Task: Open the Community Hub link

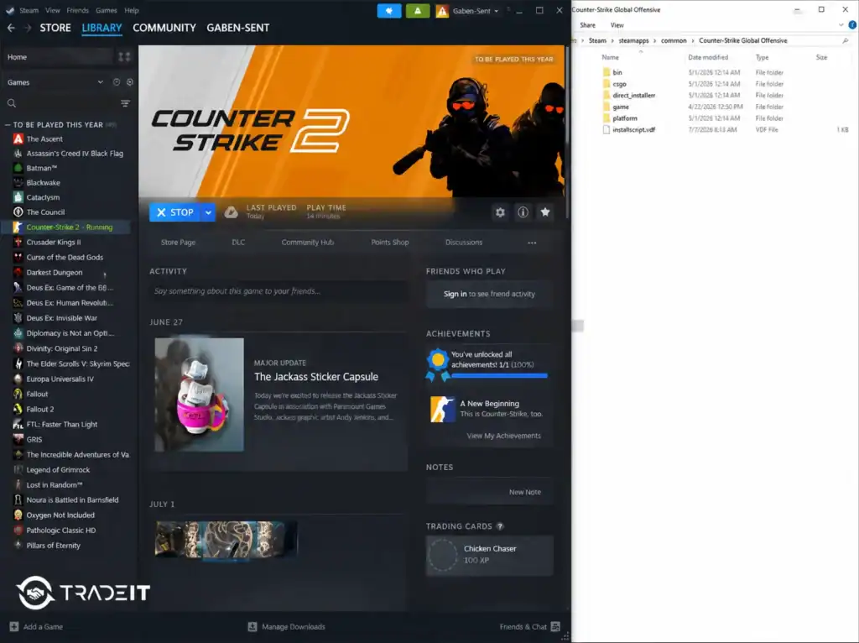Action: (x=307, y=243)
